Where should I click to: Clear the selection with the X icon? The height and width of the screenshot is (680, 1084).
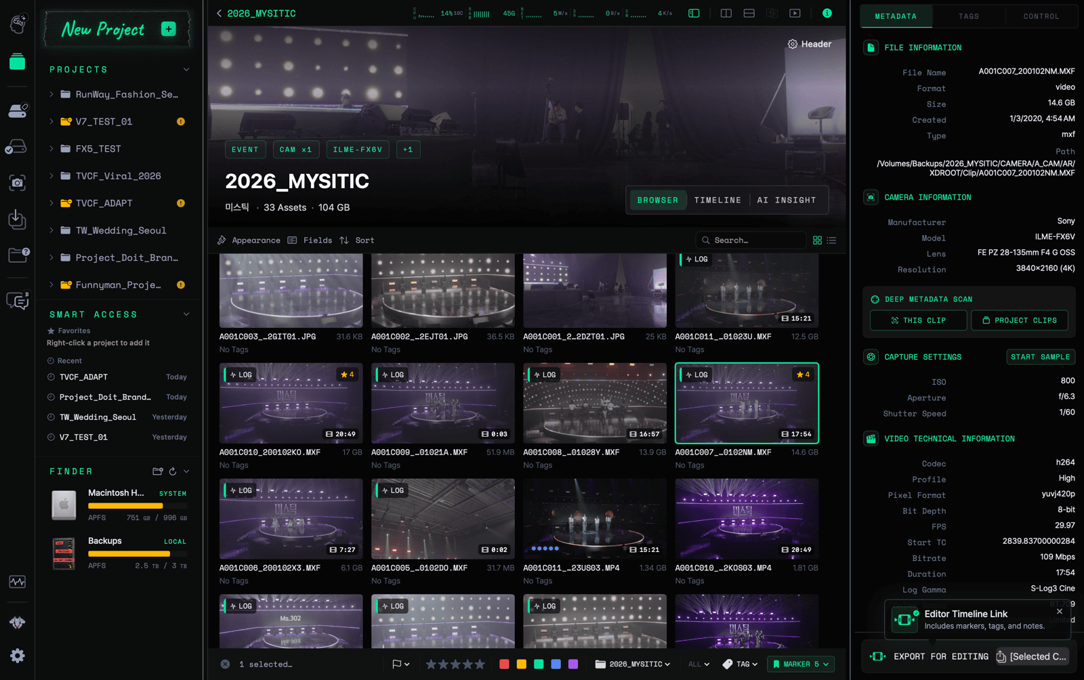[225, 664]
